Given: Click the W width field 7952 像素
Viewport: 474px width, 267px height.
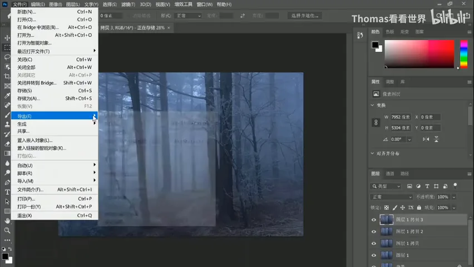Looking at the screenshot, I should [x=401, y=117].
